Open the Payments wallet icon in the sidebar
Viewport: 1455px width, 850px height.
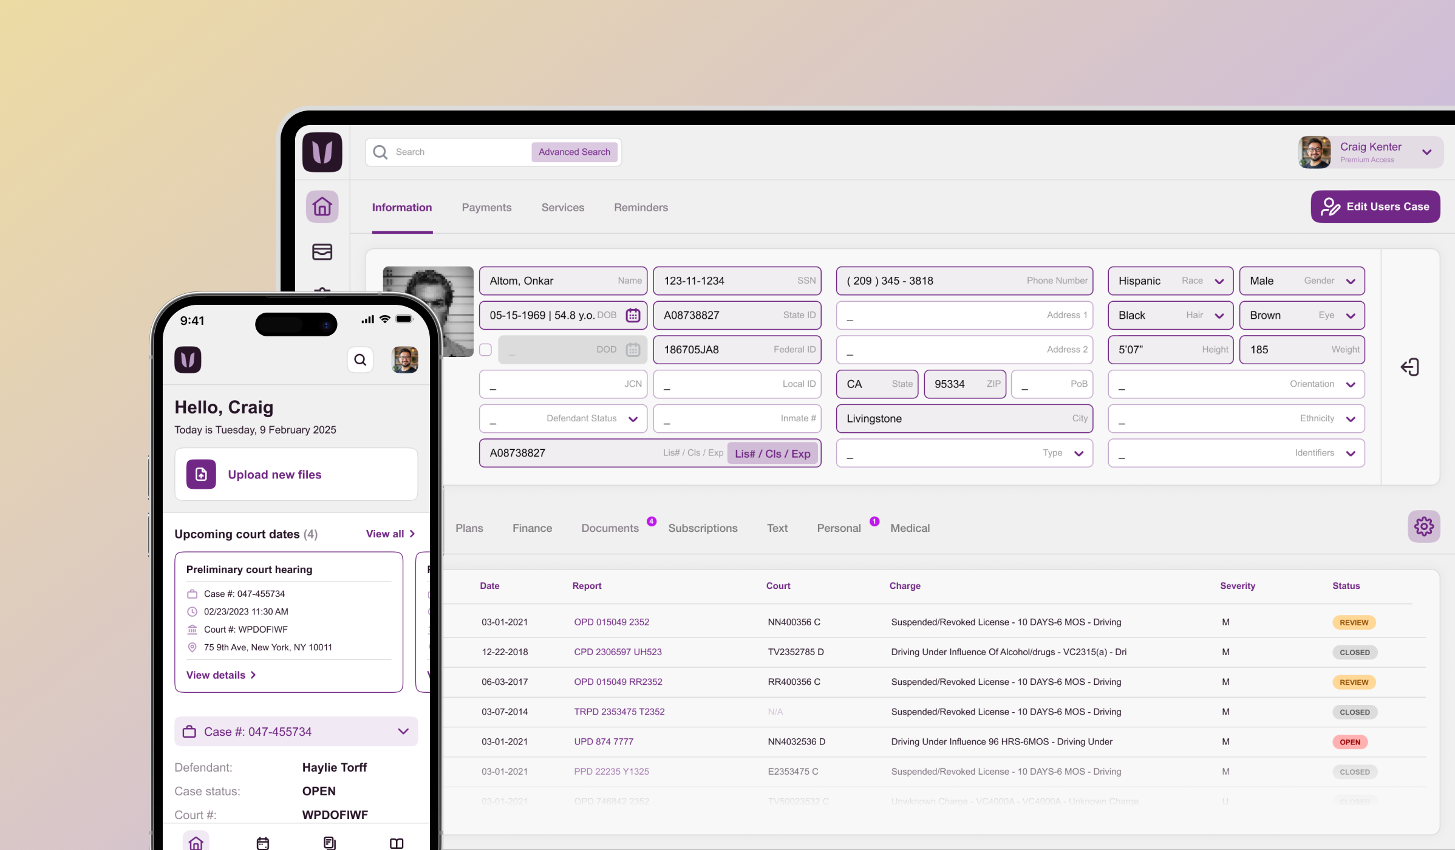coord(322,251)
